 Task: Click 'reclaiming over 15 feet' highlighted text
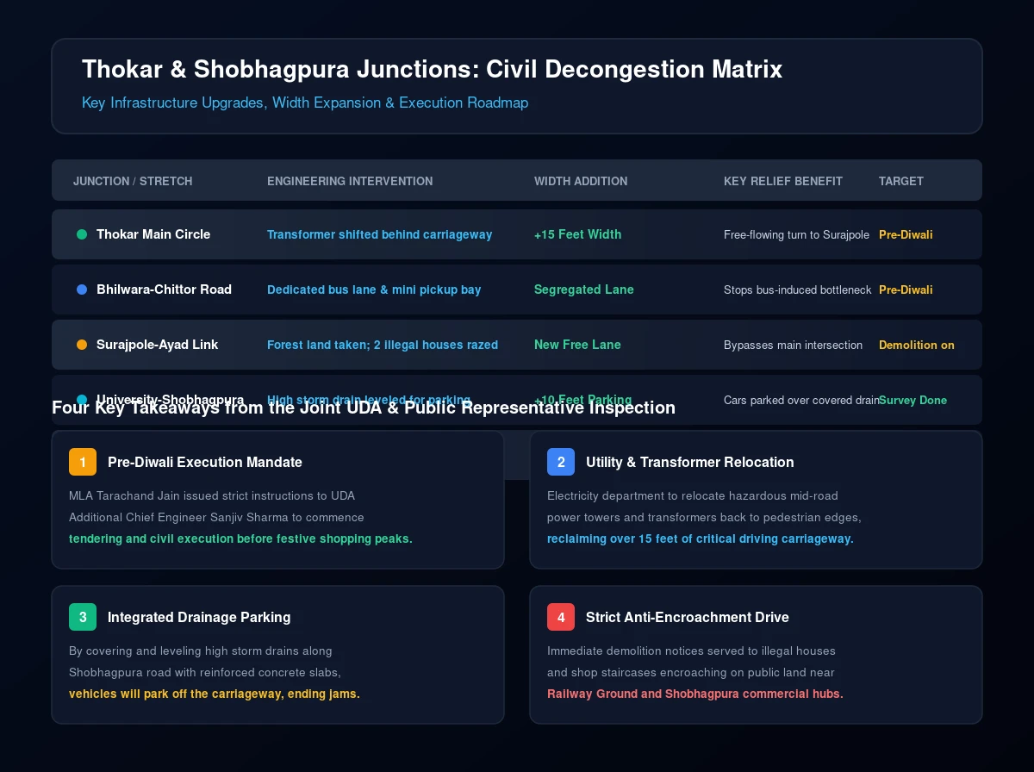(x=701, y=539)
